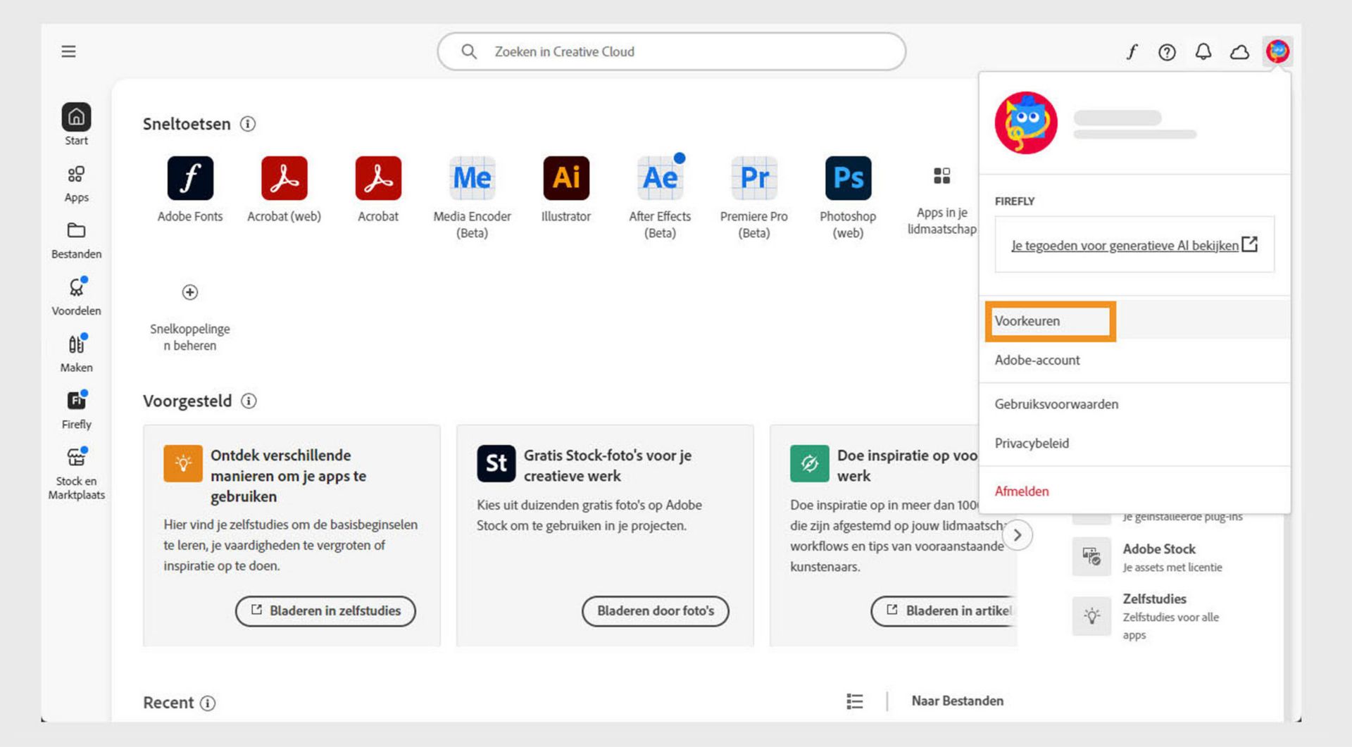Click Bladeren door foto's button
Image resolution: width=1352 pixels, height=747 pixels.
(656, 610)
